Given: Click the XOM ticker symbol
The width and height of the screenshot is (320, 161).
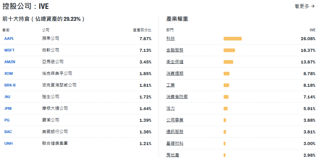Looking at the screenshot, I should (x=9, y=74).
